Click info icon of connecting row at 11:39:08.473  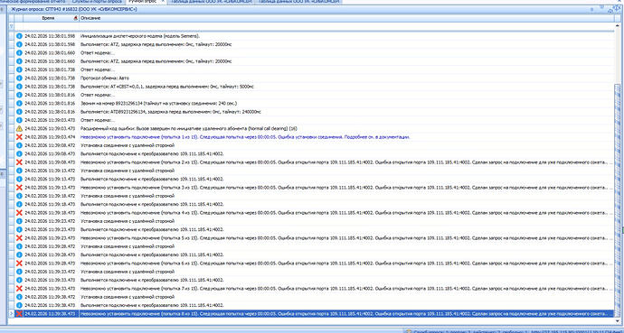[x=19, y=154]
